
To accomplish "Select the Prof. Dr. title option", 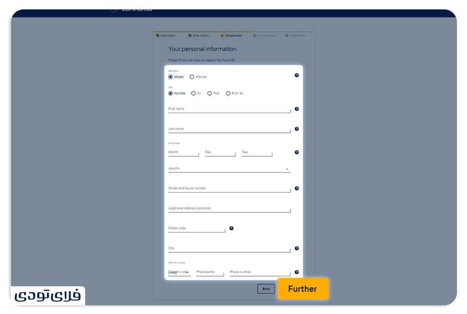I will (228, 93).
